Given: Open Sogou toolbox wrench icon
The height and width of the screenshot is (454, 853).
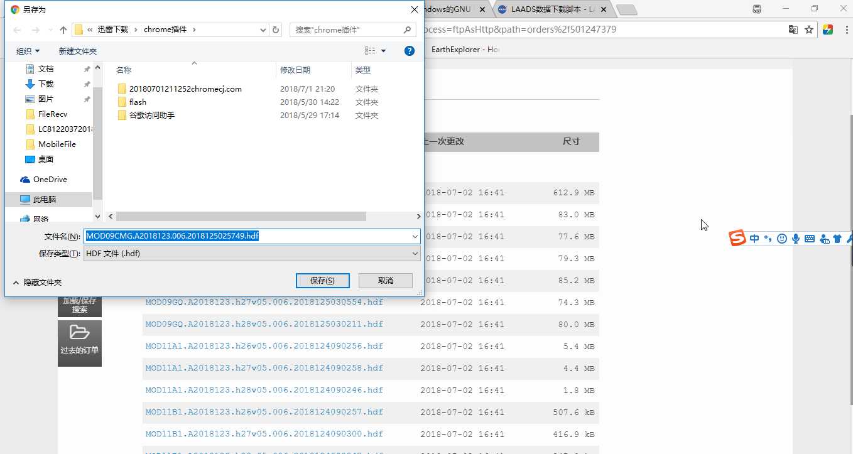Looking at the screenshot, I should [849, 239].
